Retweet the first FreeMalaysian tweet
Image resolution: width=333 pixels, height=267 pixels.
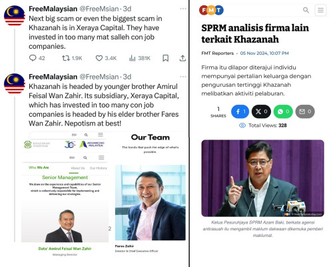(x=72, y=58)
